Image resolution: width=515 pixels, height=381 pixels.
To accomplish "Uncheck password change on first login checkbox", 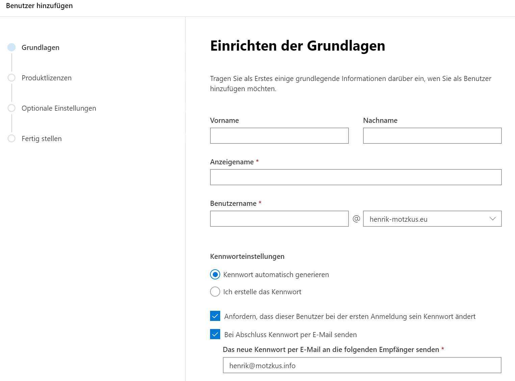I will tap(215, 316).
